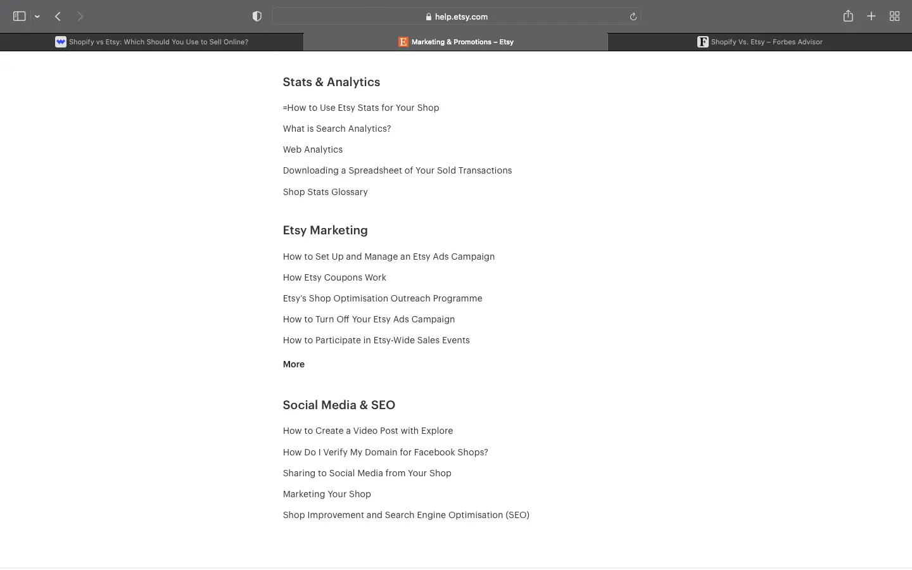Open How Etsy Coupons Work

[334, 277]
